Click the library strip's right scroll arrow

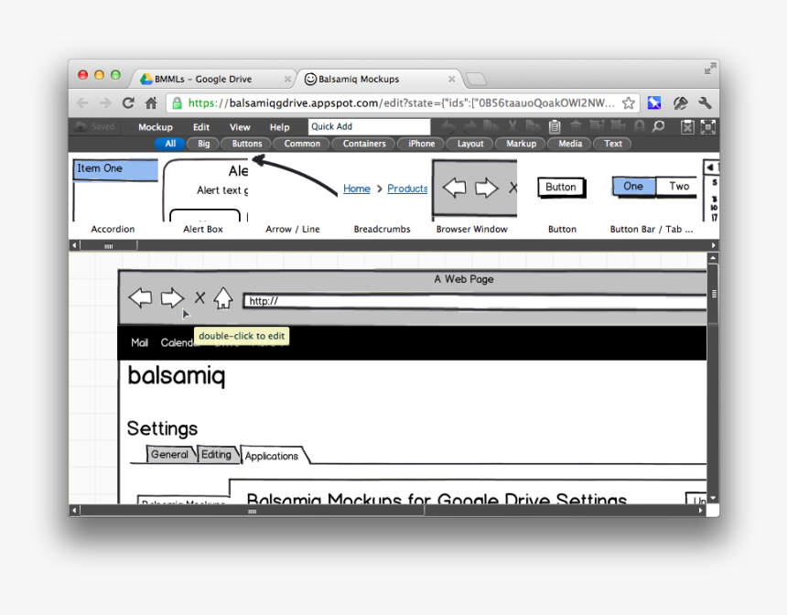coord(713,245)
